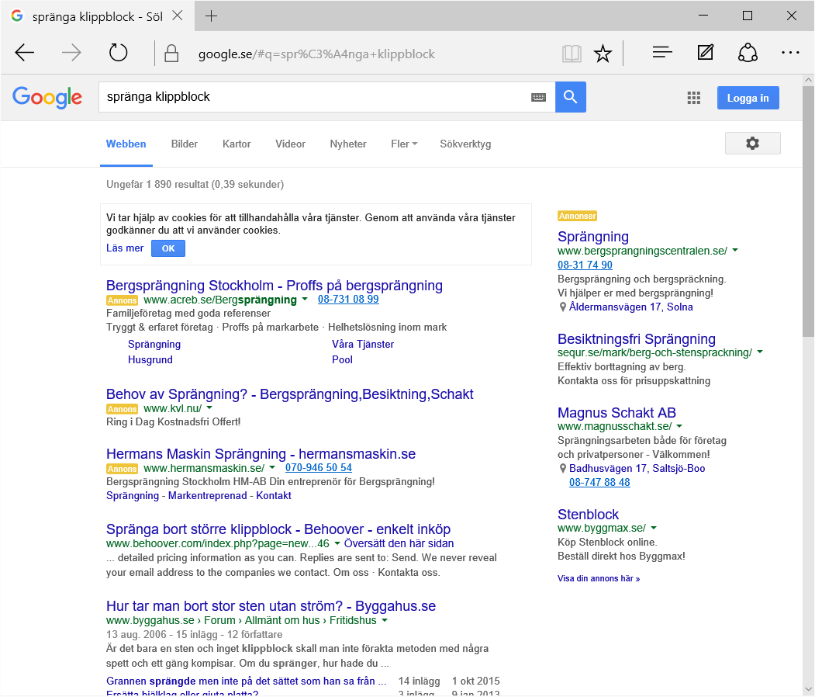Click Logga in button

coord(748,98)
